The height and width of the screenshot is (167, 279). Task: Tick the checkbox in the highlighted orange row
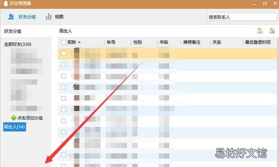click(64, 53)
